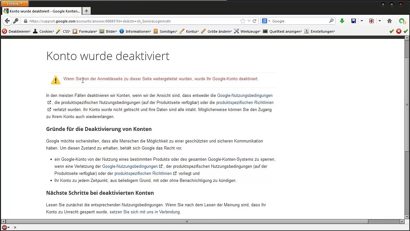Reload the page with the refresh icon

tap(255, 21)
